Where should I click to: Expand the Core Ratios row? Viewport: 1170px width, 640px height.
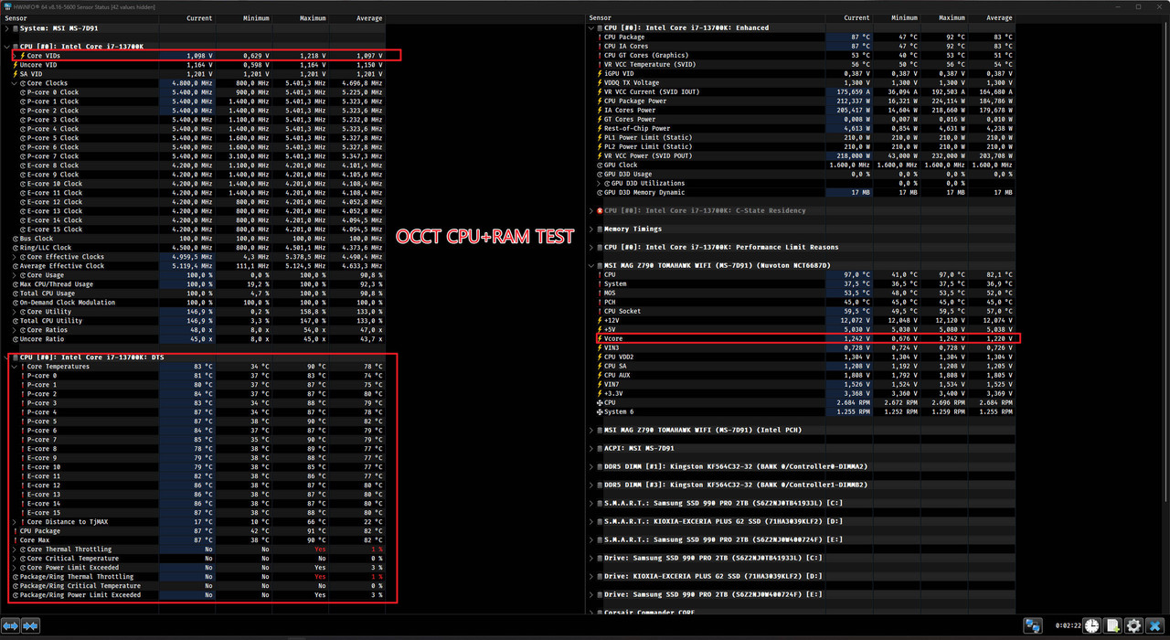click(x=16, y=330)
